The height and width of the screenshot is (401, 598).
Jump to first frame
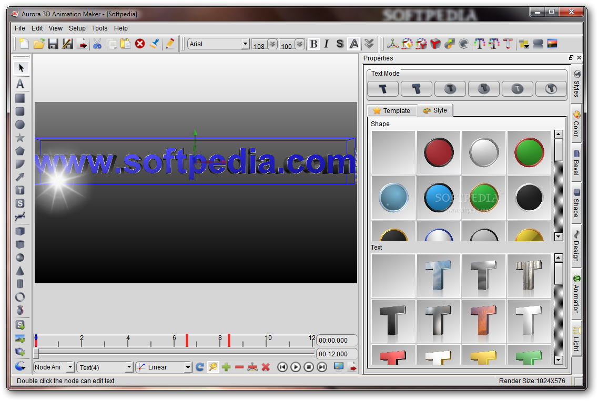(282, 367)
